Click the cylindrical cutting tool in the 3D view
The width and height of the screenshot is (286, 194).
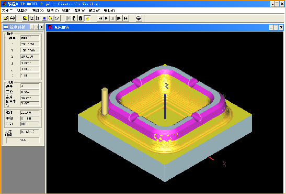pos(105,102)
